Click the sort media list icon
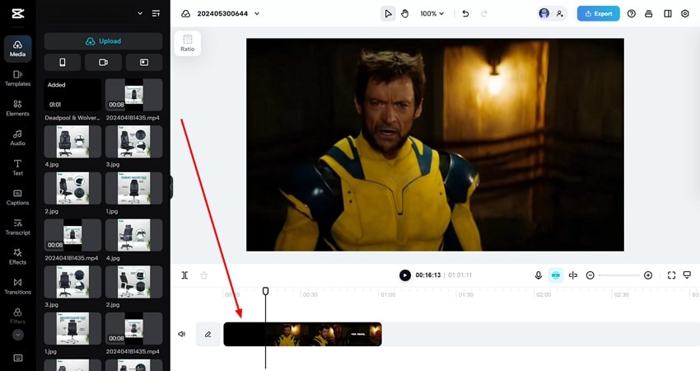Screen dimensions: 700x371 156,13
